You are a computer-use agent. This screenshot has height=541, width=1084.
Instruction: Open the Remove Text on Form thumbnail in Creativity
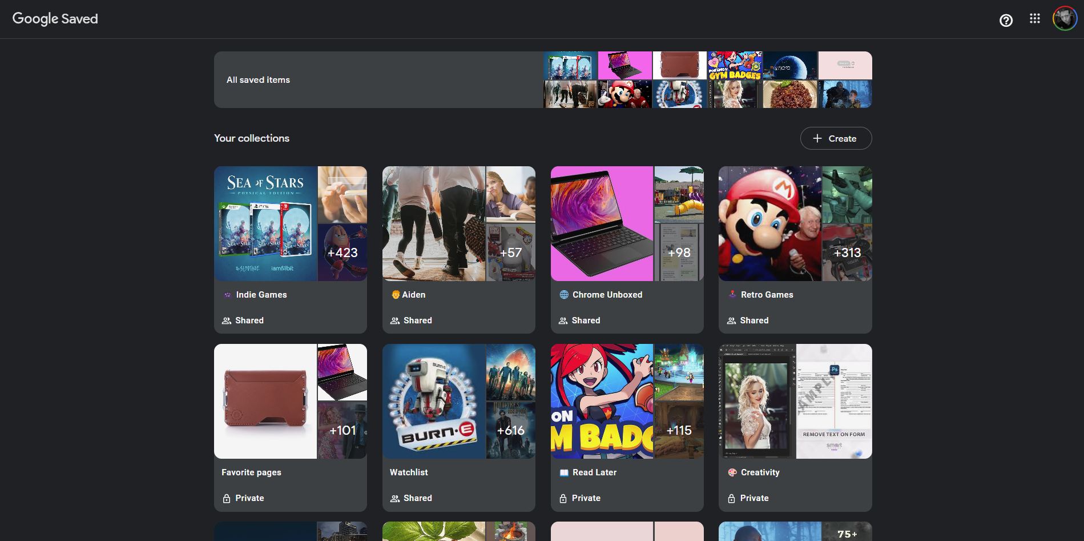pyautogui.click(x=834, y=401)
